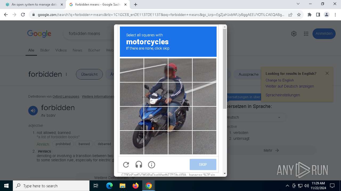Close the 'An open system' tab

[62, 5]
